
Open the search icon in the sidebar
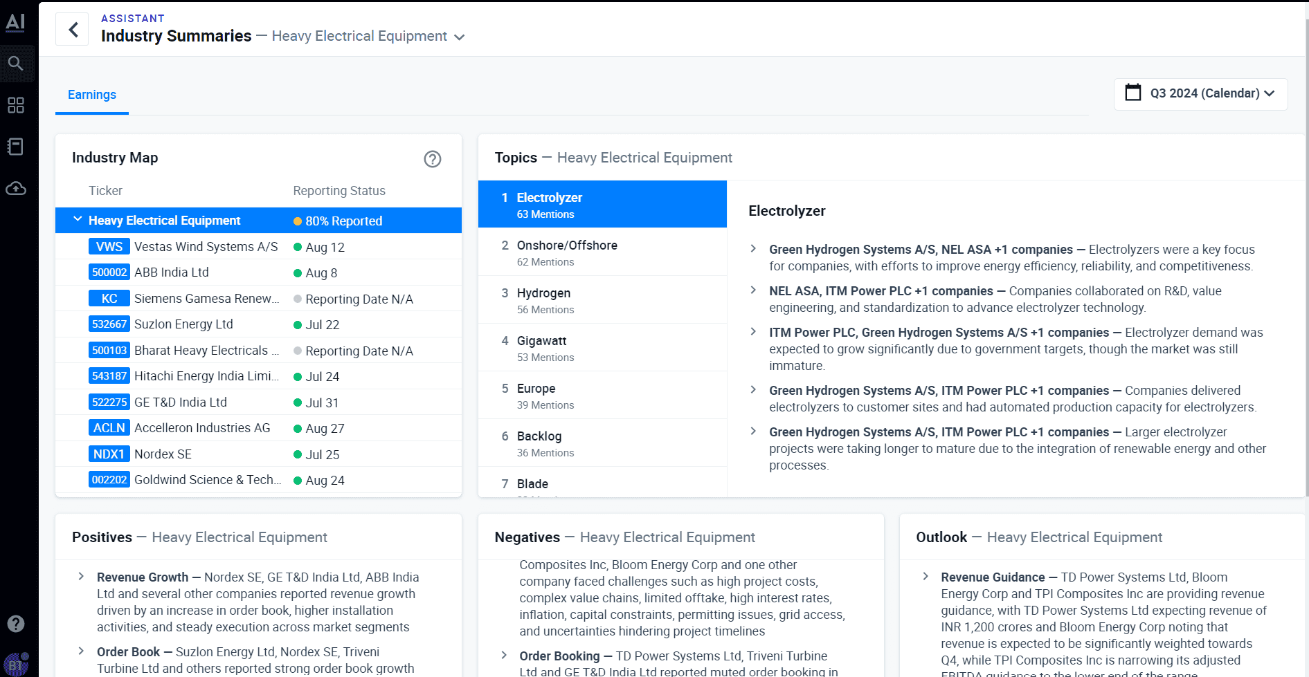tap(15, 64)
